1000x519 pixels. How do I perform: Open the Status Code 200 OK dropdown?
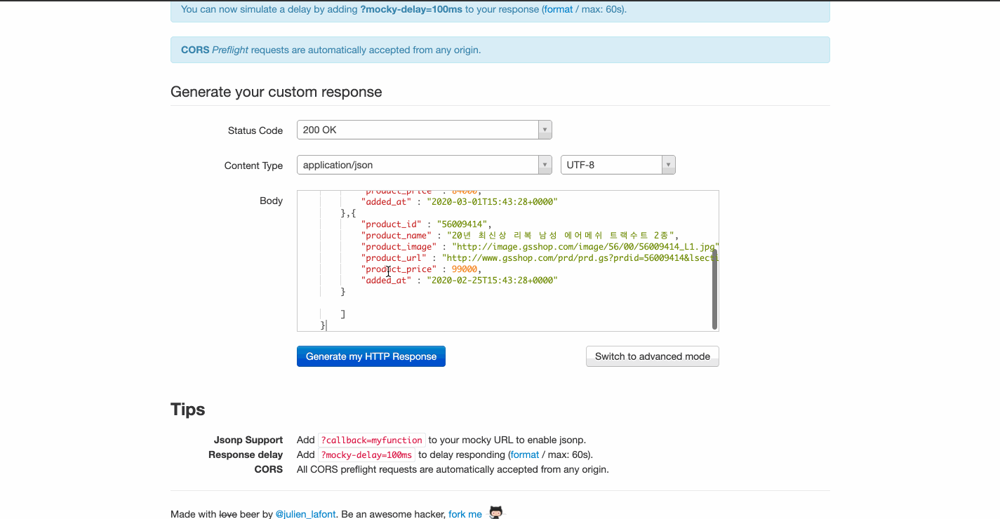[x=424, y=130]
